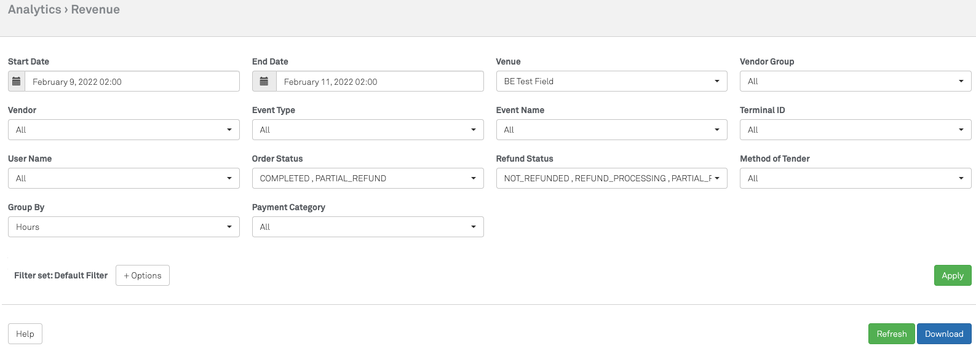
Task: Click the + Options button
Action: point(143,275)
